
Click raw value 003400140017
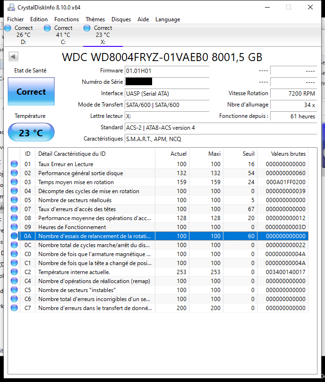click(x=286, y=272)
